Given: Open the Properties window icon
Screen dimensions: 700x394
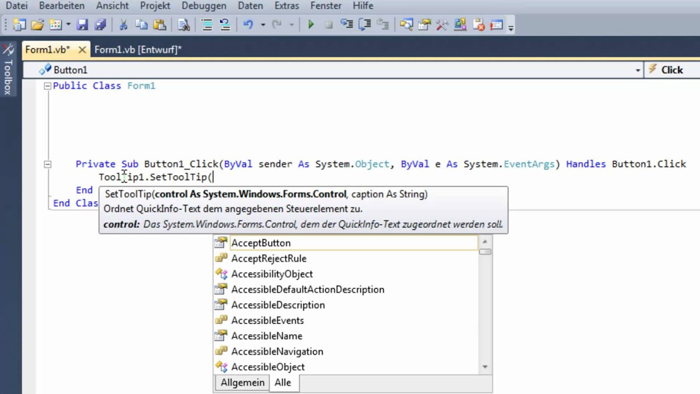Looking at the screenshot, I should coord(424,25).
